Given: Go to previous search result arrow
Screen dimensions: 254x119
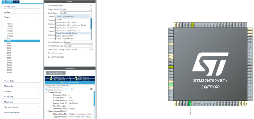Looking at the screenshot, I should point(66,89).
